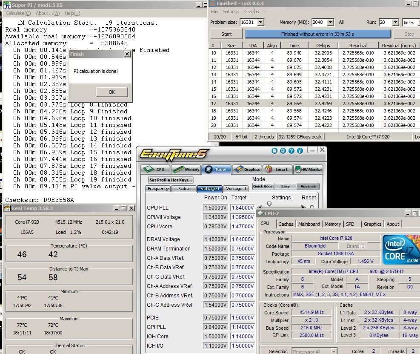The height and width of the screenshot is (354, 420).
Task: Select the EasyTune6 Tuner tab
Action: point(216,169)
